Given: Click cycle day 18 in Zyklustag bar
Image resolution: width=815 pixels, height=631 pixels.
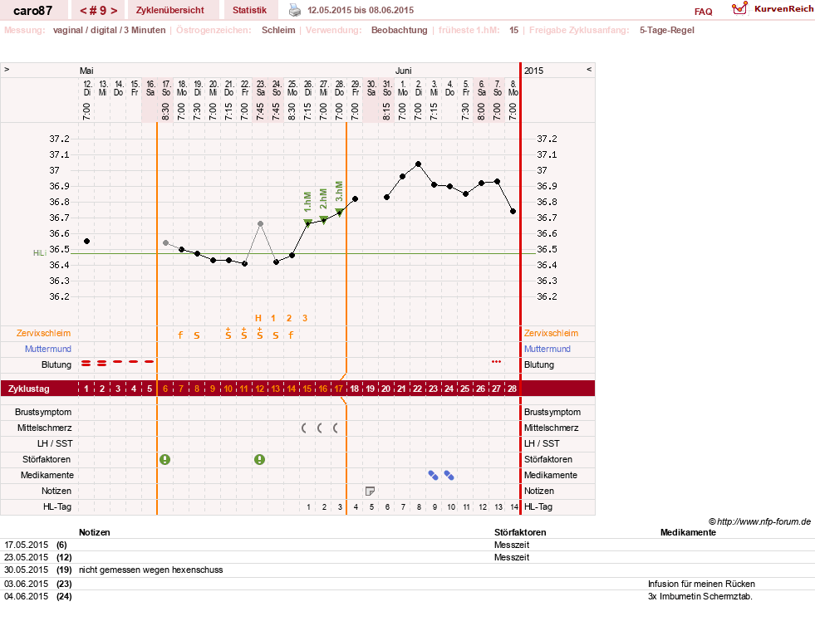Looking at the screenshot, I should click(x=354, y=389).
